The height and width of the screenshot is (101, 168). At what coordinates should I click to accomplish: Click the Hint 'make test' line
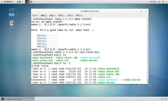point(62,30)
